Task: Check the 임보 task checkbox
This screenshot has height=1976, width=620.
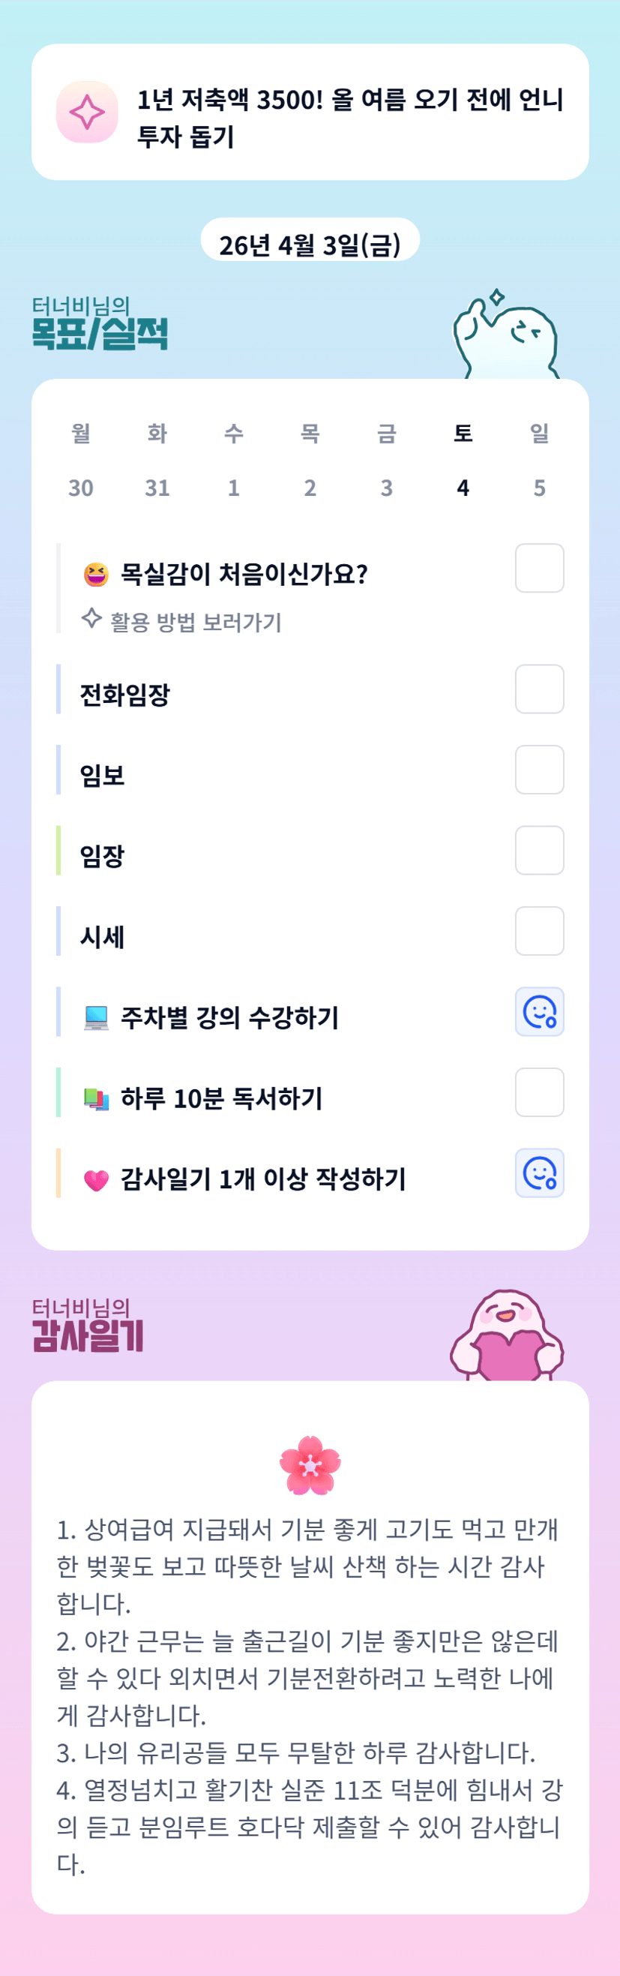Action: pos(540,770)
